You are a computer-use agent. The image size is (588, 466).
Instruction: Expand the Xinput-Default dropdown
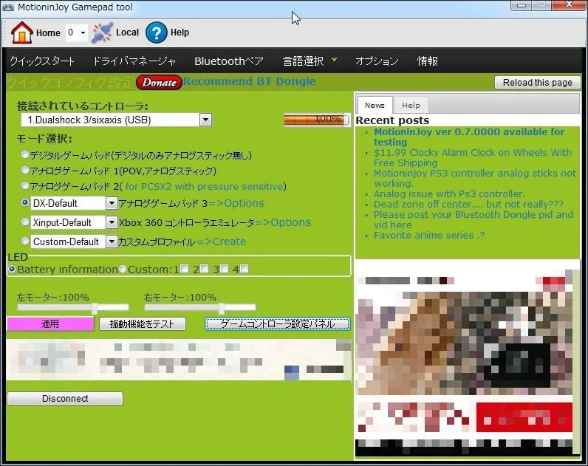click(x=112, y=222)
